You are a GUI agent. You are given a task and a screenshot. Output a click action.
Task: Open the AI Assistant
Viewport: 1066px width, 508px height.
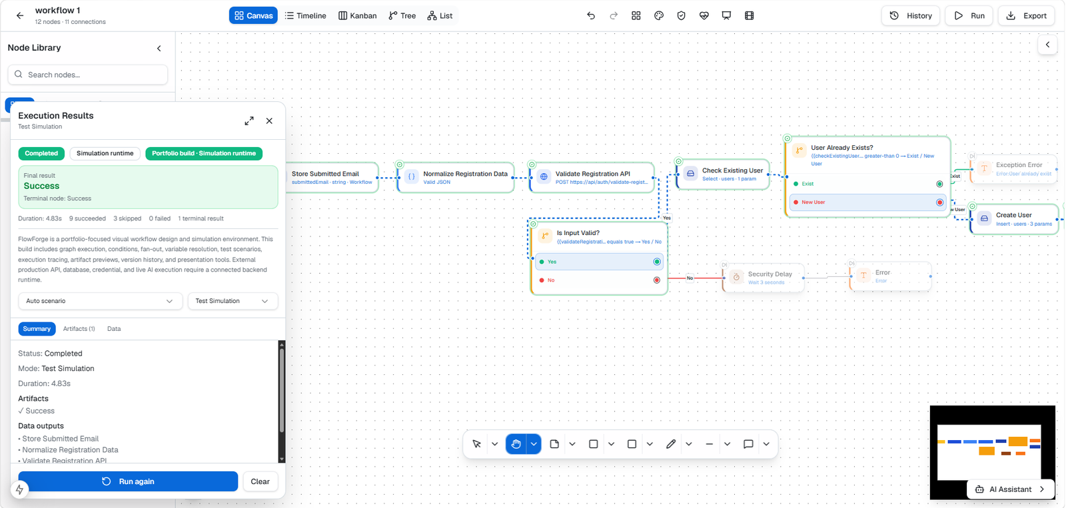pyautogui.click(x=1011, y=489)
